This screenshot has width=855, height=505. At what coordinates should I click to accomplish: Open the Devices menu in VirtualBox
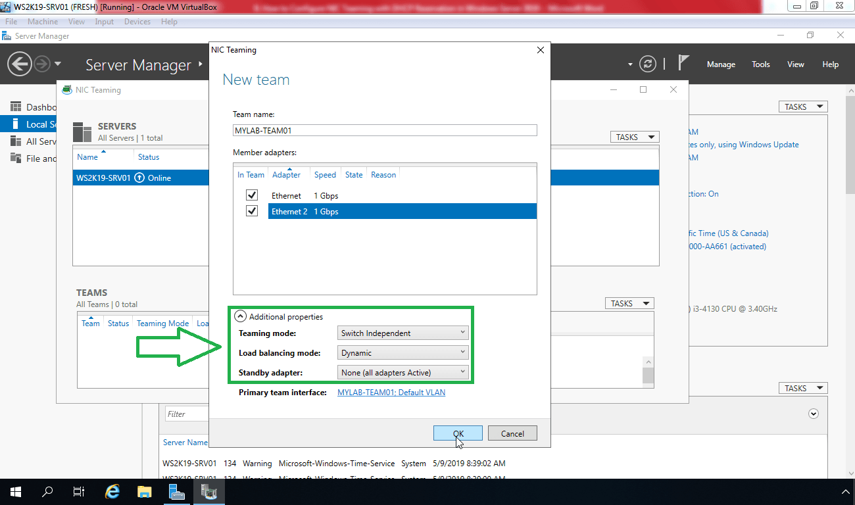(x=137, y=21)
